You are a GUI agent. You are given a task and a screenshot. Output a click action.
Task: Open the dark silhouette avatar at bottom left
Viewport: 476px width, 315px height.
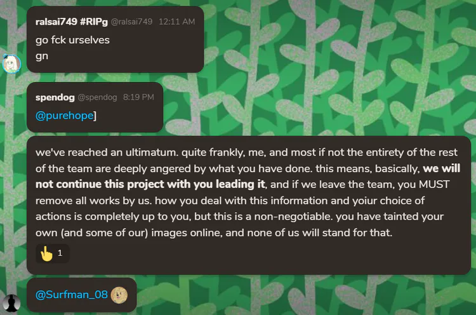11,304
